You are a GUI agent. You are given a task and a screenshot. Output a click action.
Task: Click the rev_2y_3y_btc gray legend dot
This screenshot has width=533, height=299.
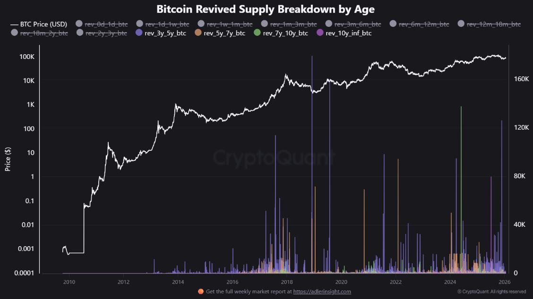80,33
